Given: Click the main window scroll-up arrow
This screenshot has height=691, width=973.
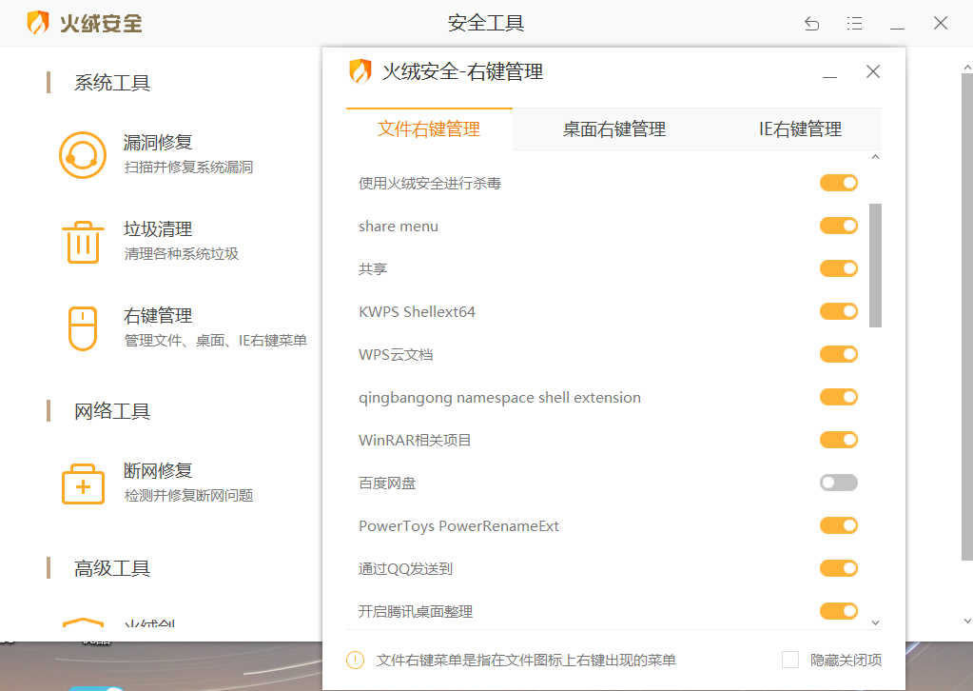Looking at the screenshot, I should point(966,67).
